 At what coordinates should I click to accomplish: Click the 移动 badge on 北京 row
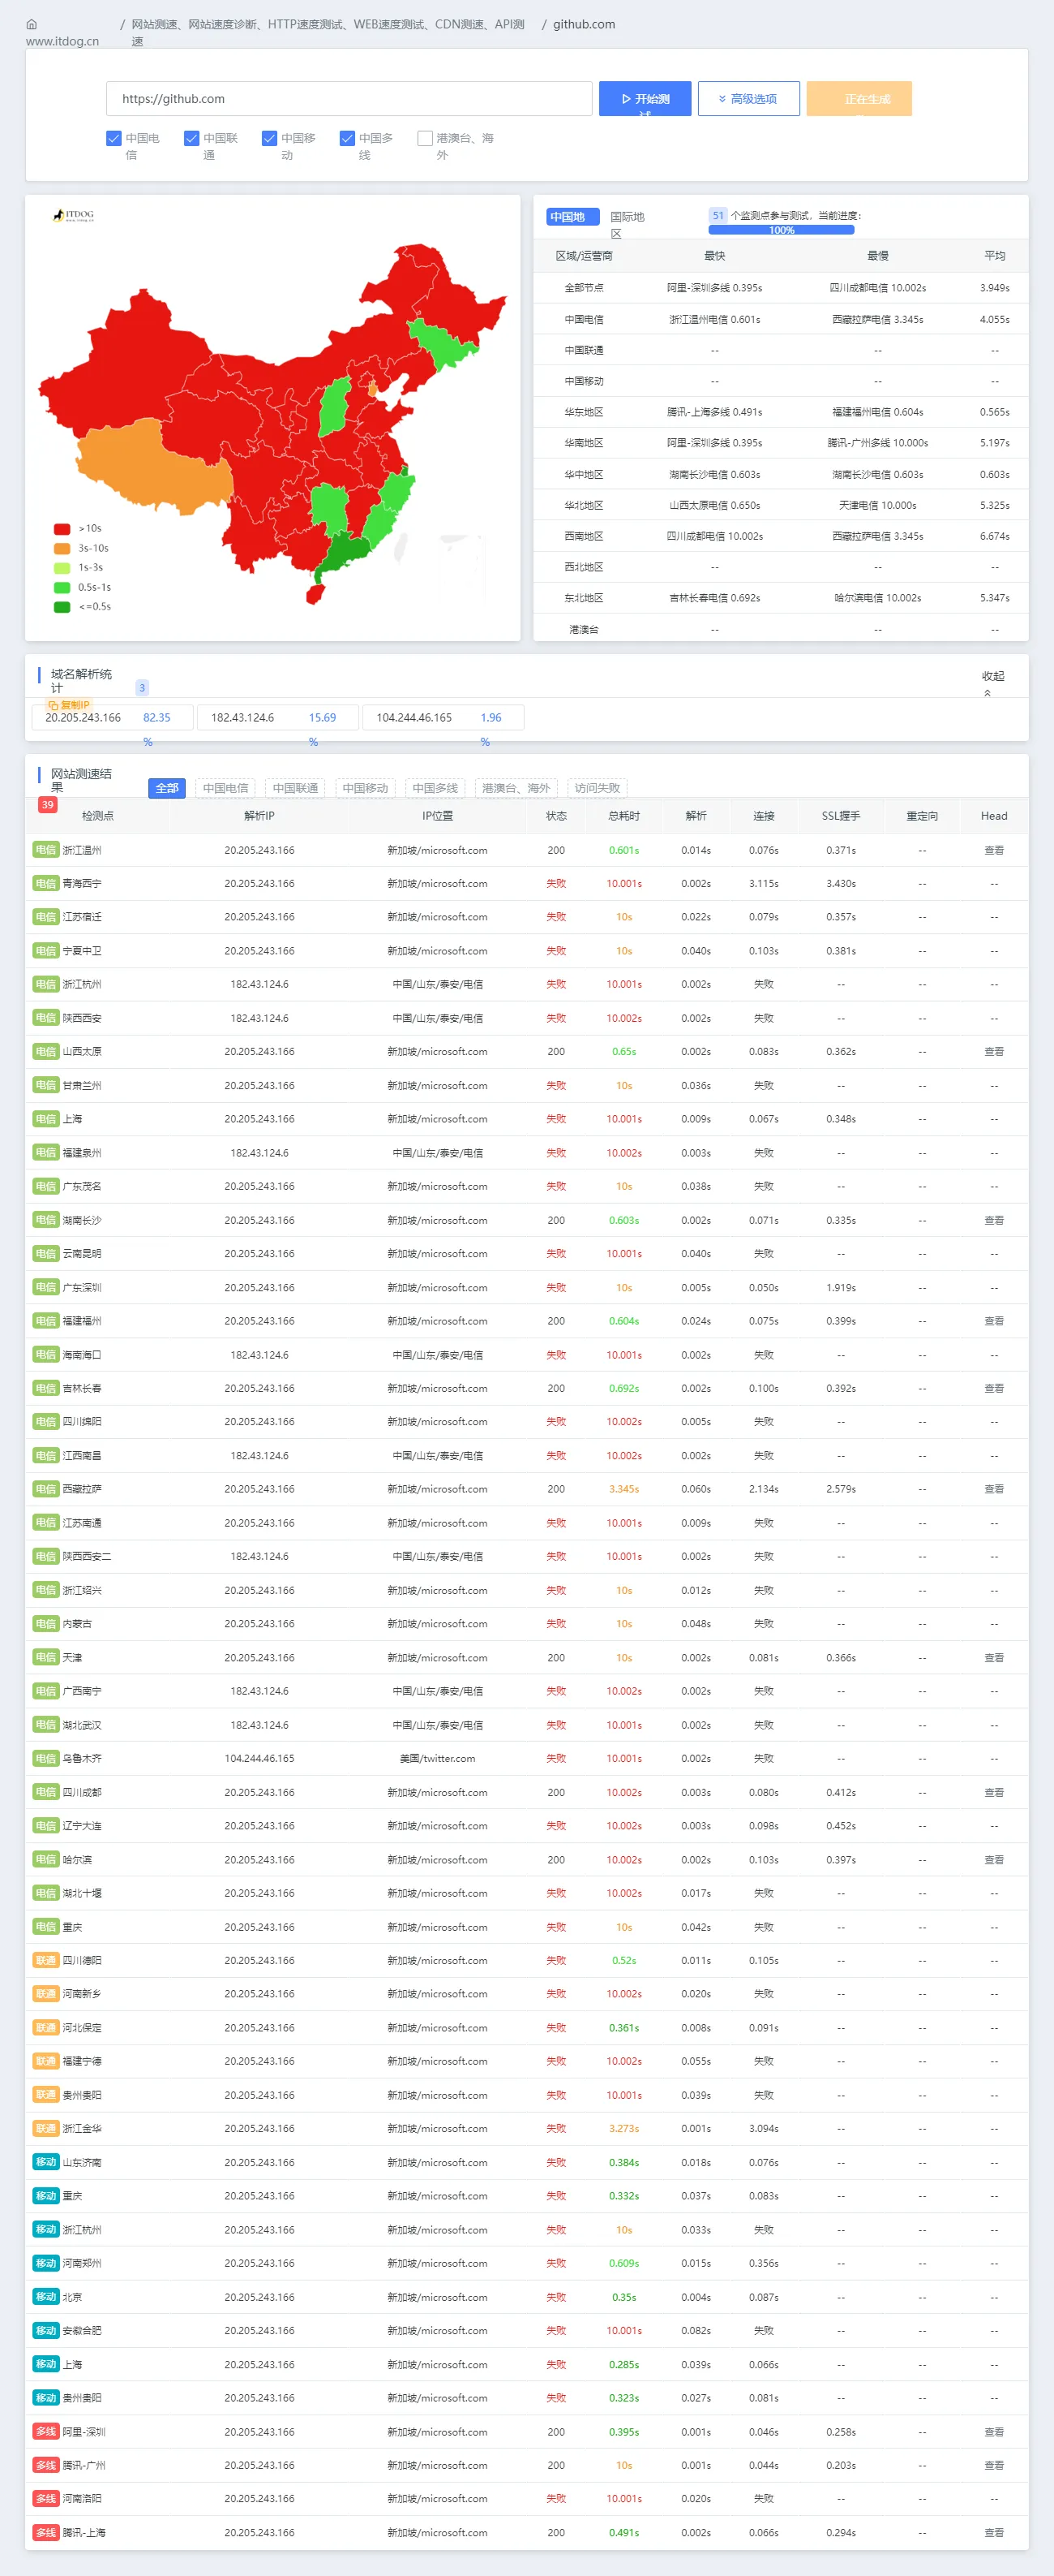click(x=46, y=2297)
